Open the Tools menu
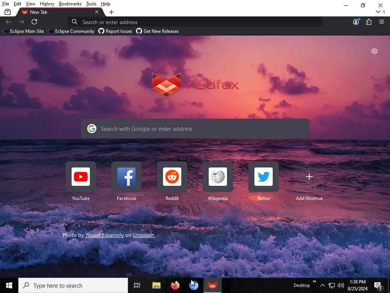The height and width of the screenshot is (293, 390). click(x=91, y=4)
